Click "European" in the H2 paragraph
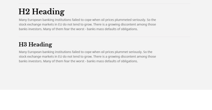Screen dimensions: 212x110 point(35,20)
